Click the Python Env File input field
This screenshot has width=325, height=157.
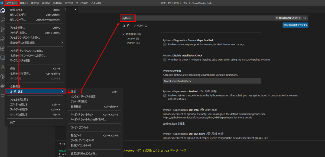pos(212,81)
